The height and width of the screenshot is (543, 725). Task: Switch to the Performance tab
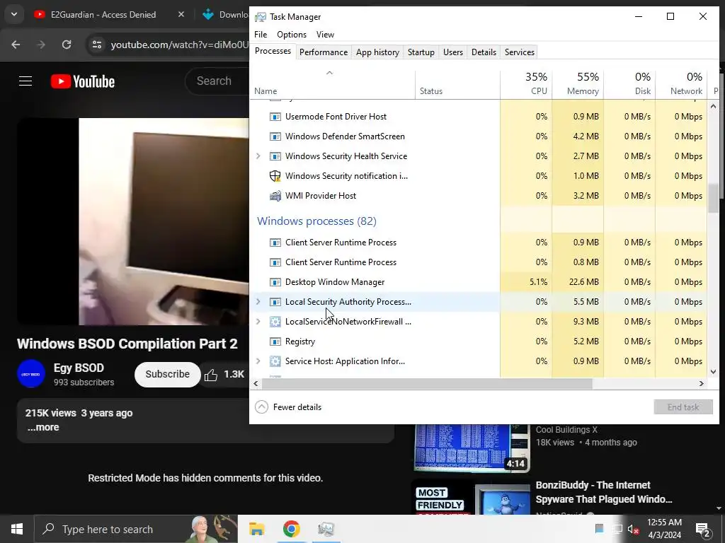coord(323,52)
